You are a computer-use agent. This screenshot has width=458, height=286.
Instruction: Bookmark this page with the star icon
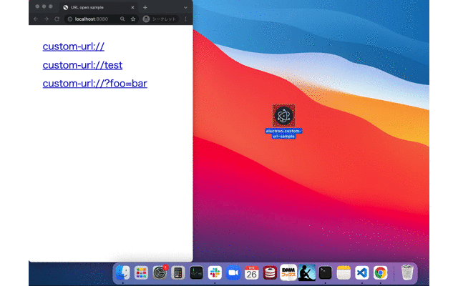tap(133, 19)
